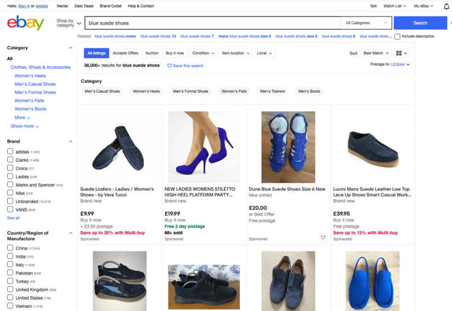
Task: Open the Watch List menu
Action: 394,6
